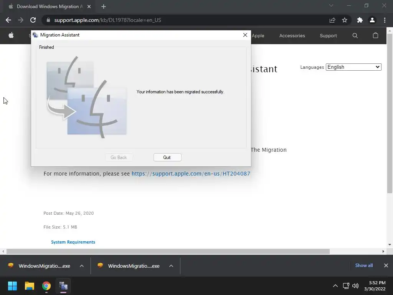The image size is (393, 295).
Task: Open the Accessories nav item
Action: click(x=292, y=36)
